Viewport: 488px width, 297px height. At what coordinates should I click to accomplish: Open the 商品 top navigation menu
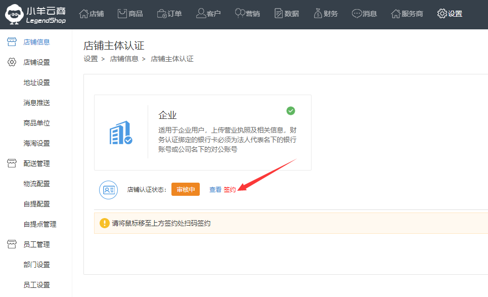pos(130,14)
